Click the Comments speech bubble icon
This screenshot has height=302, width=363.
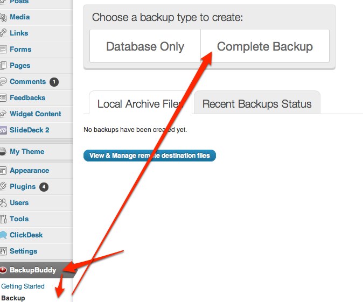3,81
